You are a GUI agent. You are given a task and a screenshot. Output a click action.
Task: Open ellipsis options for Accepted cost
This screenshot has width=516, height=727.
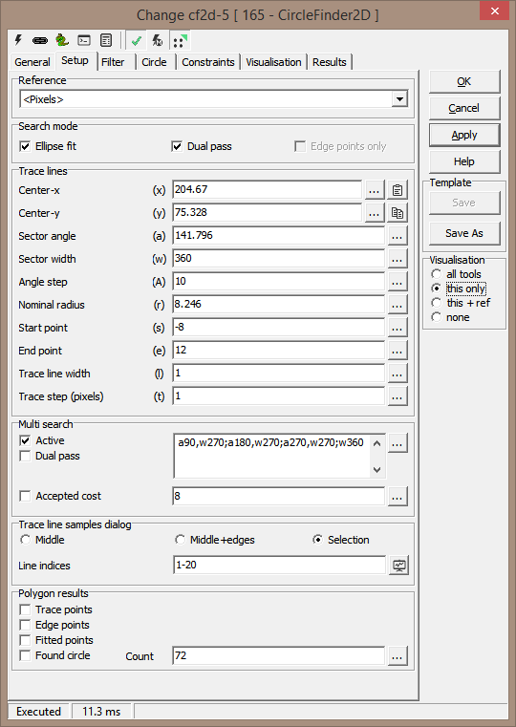(398, 497)
